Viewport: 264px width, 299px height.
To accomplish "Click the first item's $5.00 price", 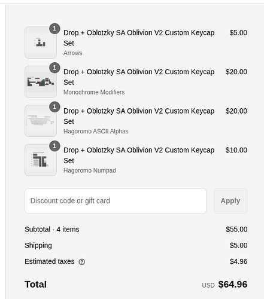I will 238,33.
